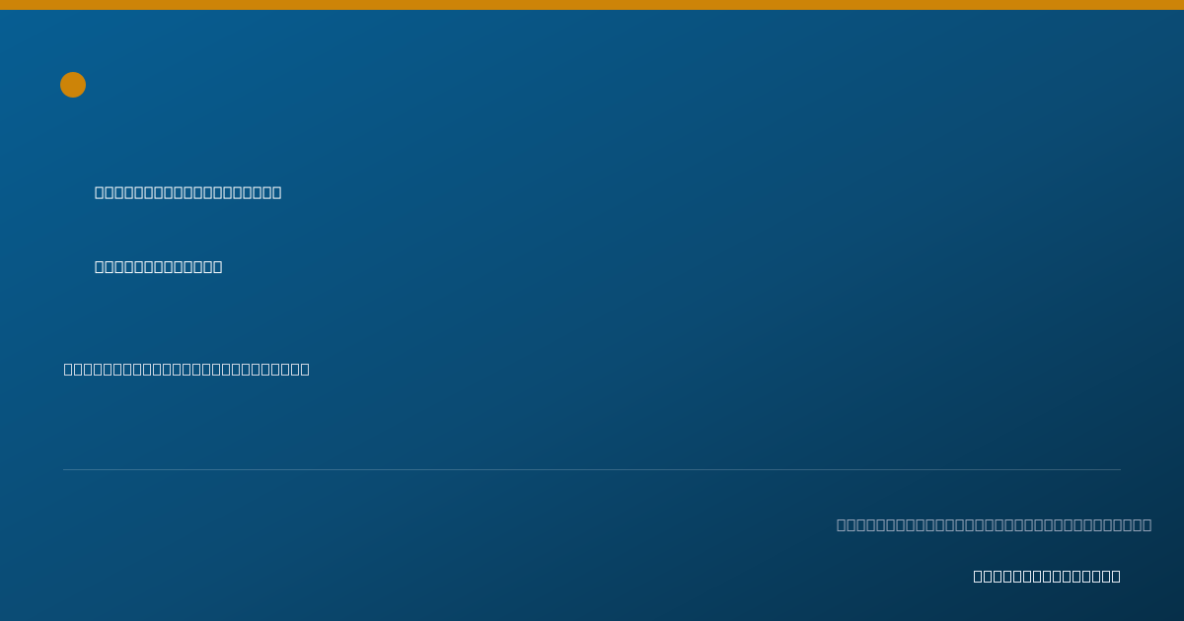Select the second, shorter indented text line
This screenshot has width=1184, height=621.
(x=158, y=266)
